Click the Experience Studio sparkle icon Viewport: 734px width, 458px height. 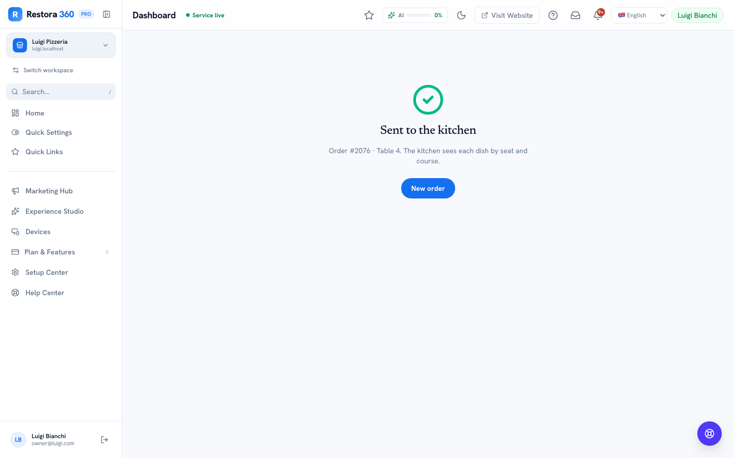click(15, 211)
